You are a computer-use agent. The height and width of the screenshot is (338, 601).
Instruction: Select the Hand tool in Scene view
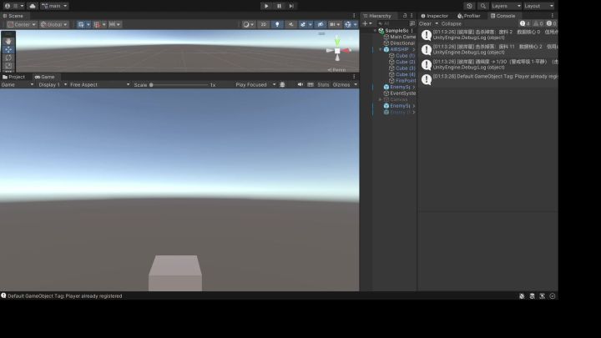point(8,41)
